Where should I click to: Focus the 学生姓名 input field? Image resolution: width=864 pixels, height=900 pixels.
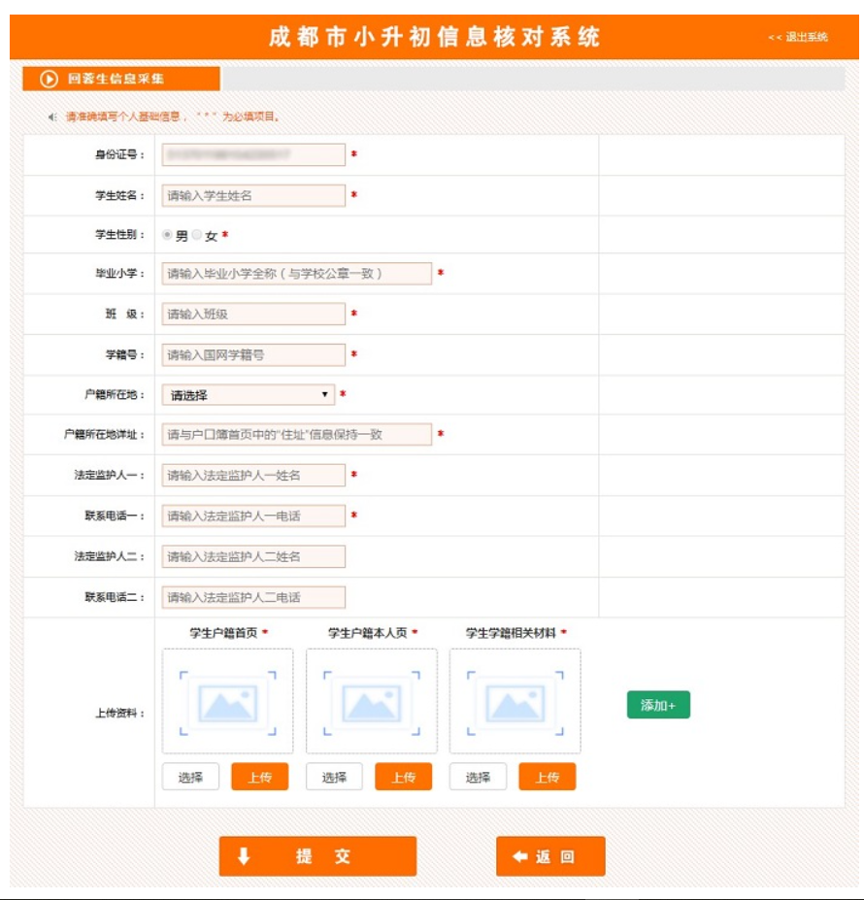(x=253, y=195)
